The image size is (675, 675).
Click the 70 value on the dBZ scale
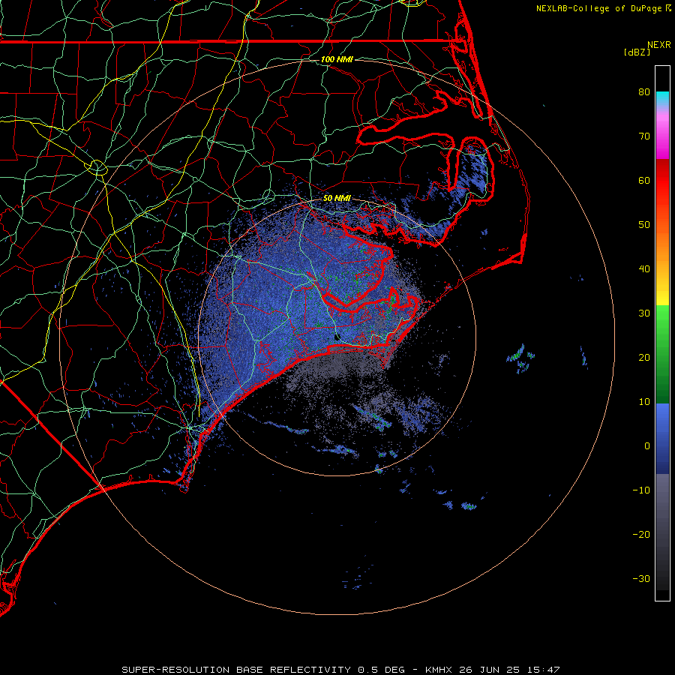pyautogui.click(x=644, y=136)
